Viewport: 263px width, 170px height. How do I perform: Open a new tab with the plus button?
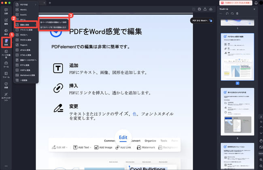[x=50, y=3]
